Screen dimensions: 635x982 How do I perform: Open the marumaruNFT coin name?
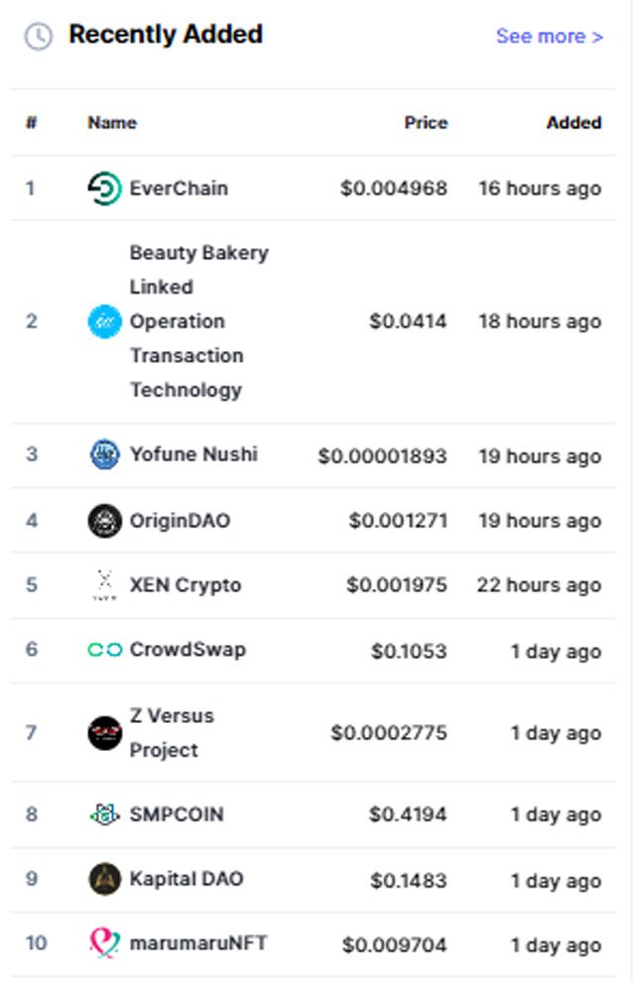pyautogui.click(x=197, y=943)
